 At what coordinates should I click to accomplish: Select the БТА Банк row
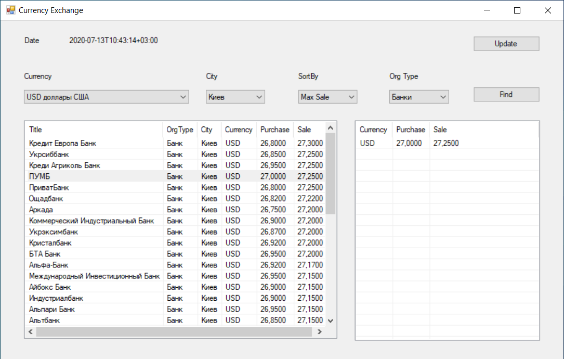175,254
